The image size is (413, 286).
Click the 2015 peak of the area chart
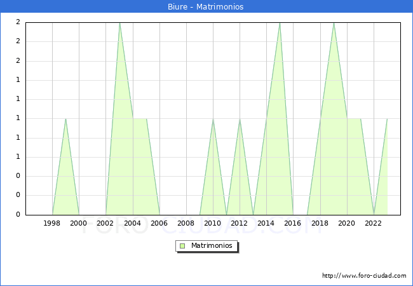[280, 23]
